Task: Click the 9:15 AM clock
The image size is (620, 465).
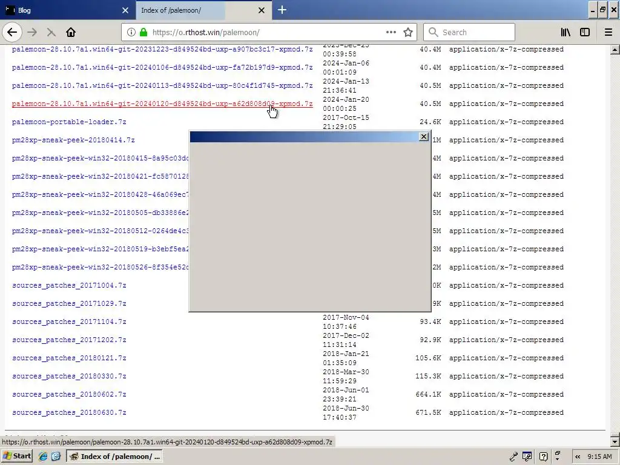Action: click(x=599, y=457)
